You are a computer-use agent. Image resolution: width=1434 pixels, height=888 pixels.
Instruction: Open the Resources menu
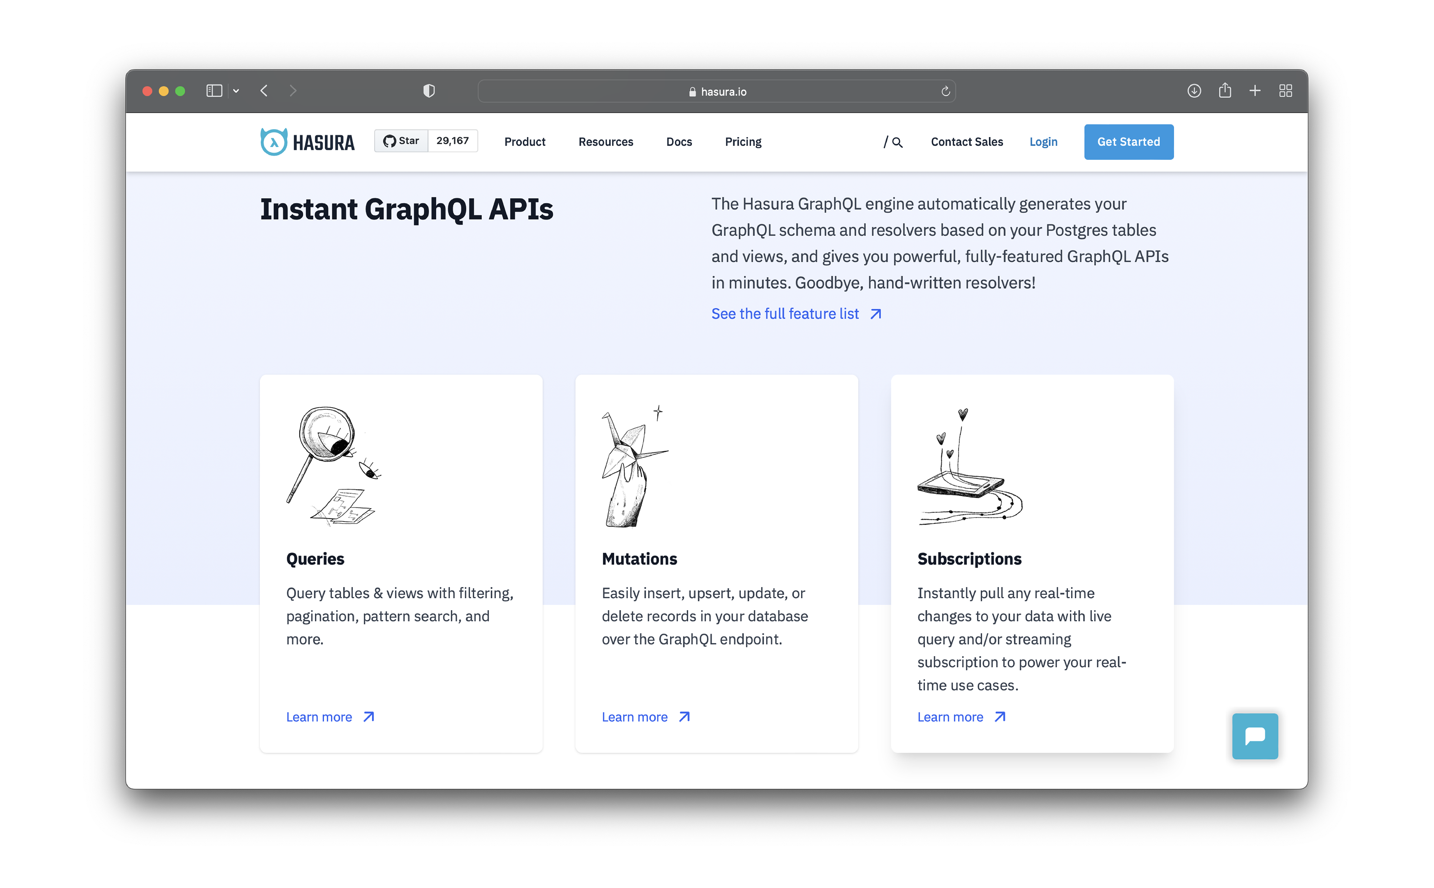[605, 142]
